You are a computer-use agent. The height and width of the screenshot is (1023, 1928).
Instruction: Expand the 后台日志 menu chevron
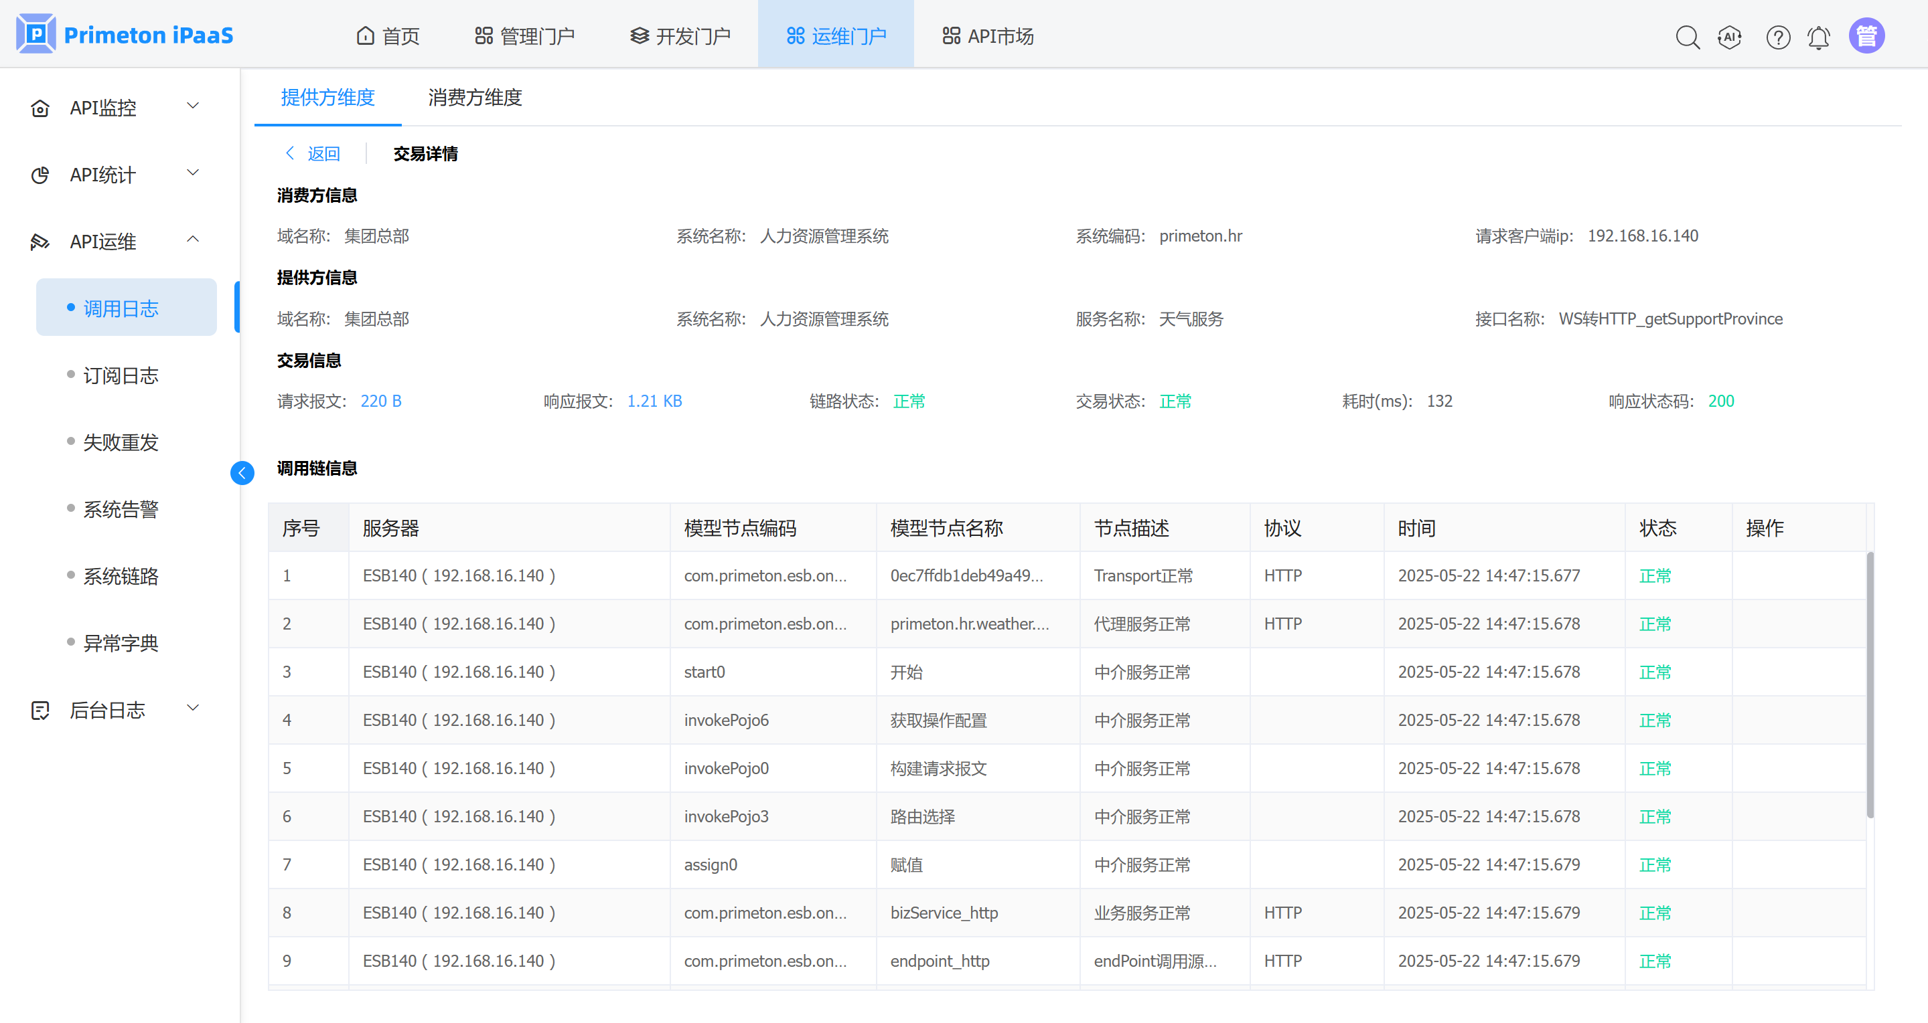pos(193,708)
